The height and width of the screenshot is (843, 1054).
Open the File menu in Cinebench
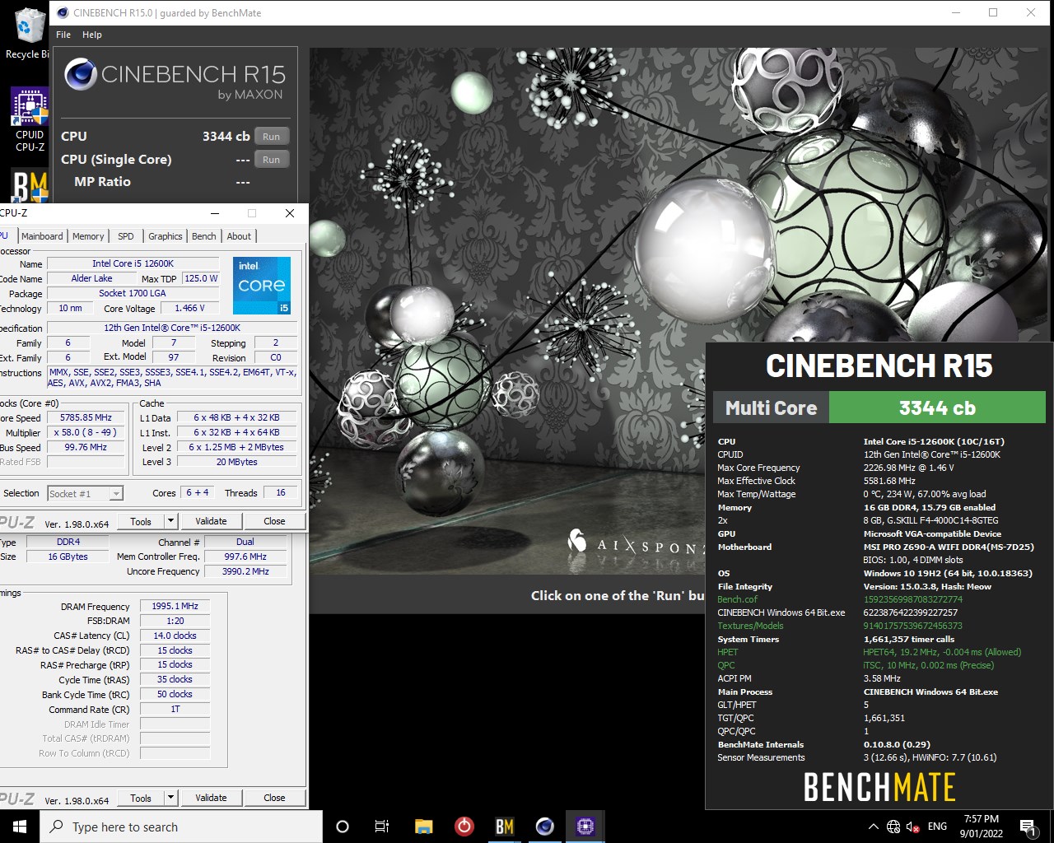point(63,35)
